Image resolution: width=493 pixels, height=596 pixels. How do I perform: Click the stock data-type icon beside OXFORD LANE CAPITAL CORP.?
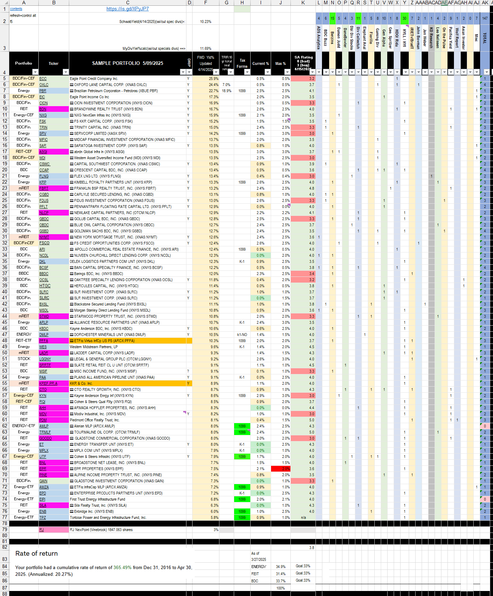[x=72, y=85]
